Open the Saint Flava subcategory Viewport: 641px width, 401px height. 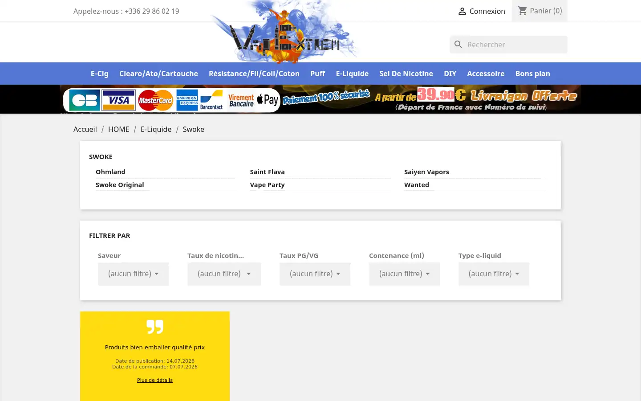click(267, 172)
